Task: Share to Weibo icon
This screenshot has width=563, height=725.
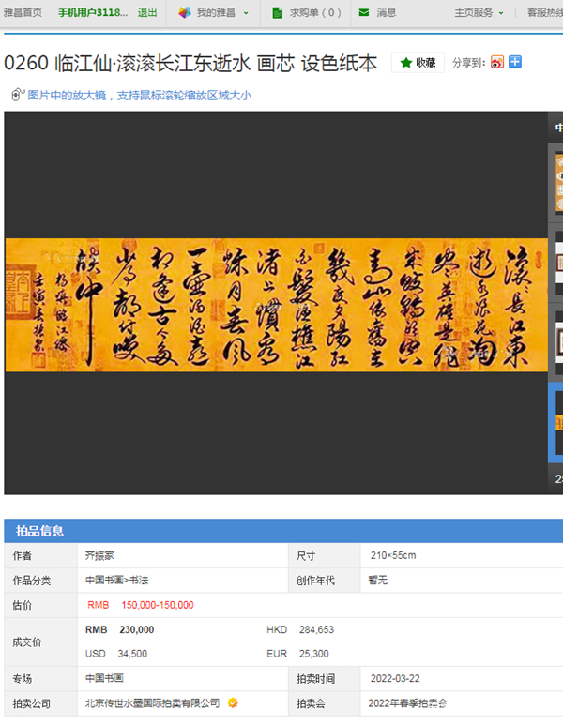Action: [497, 62]
